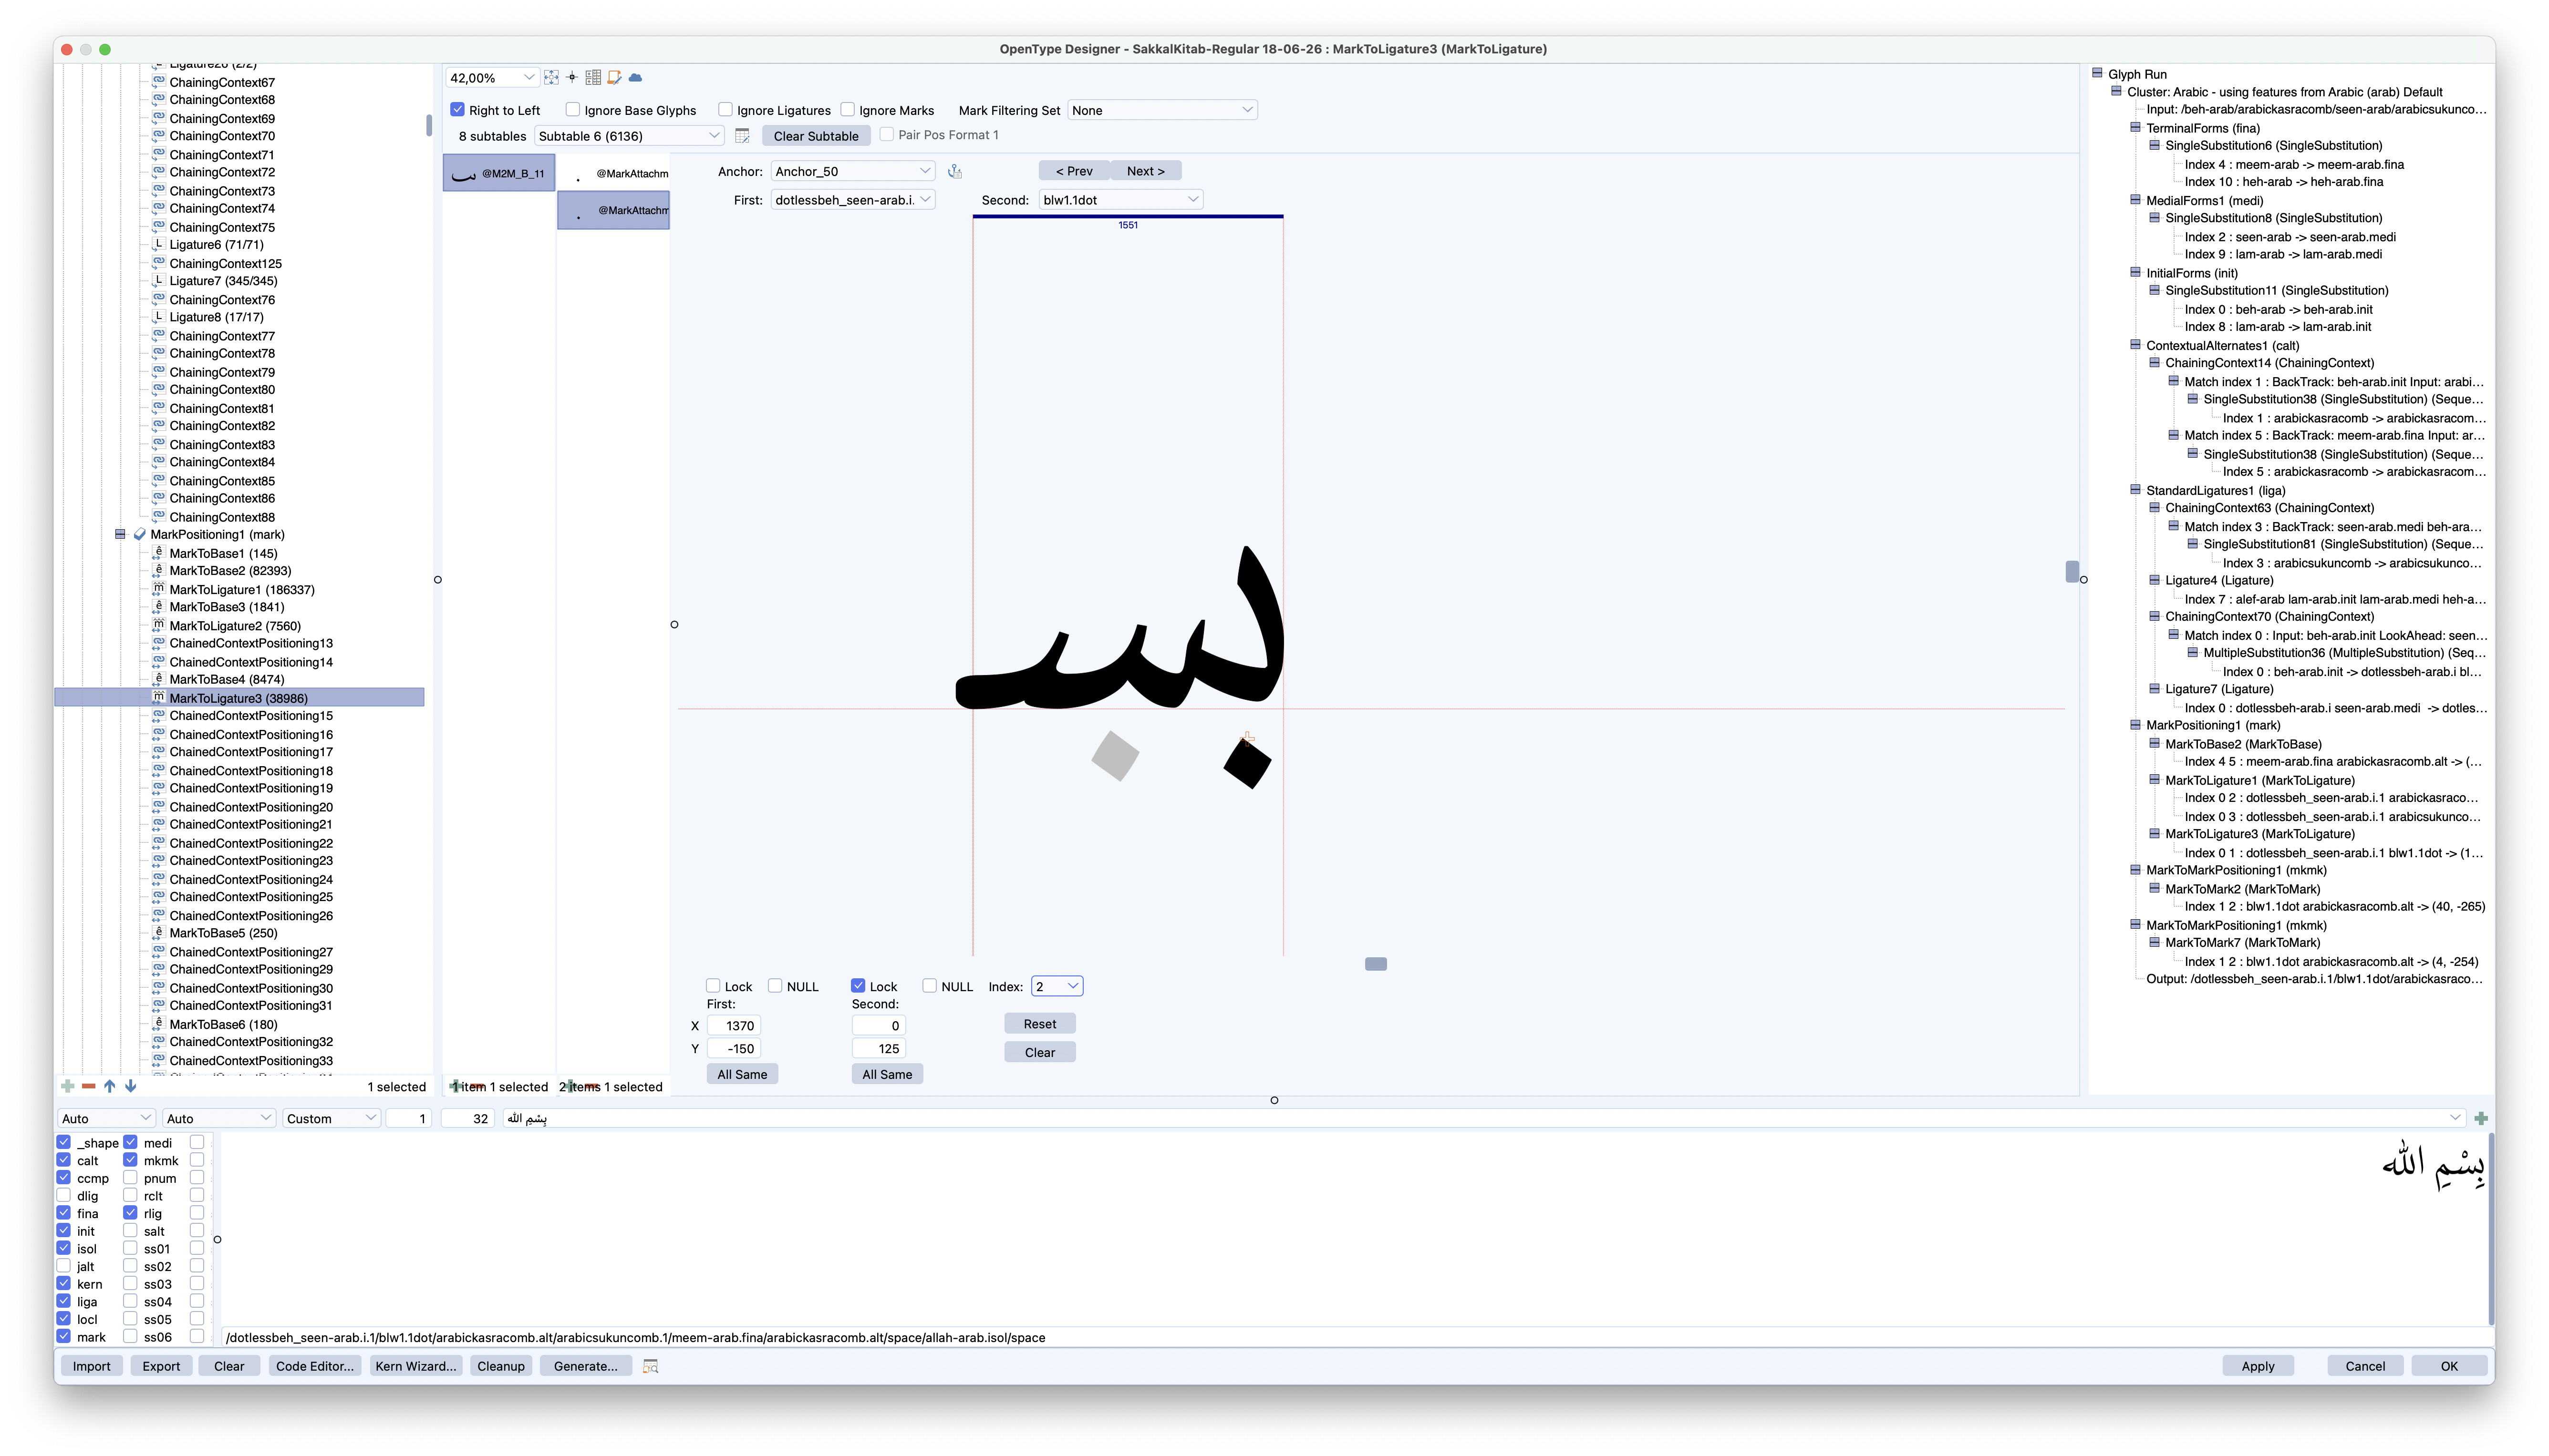Click the Ligature7 (345/345) lookup icon

coord(158,281)
